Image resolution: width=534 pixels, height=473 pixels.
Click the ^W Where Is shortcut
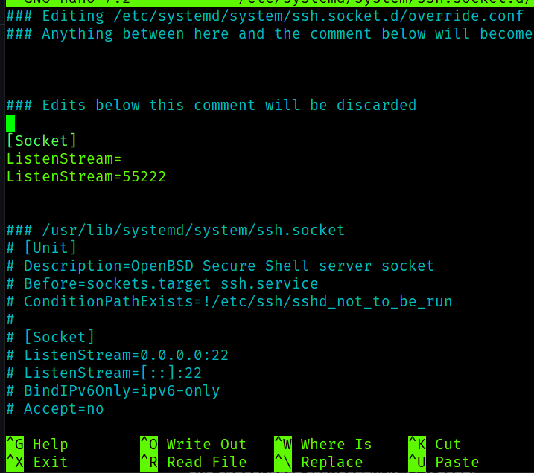(323, 445)
